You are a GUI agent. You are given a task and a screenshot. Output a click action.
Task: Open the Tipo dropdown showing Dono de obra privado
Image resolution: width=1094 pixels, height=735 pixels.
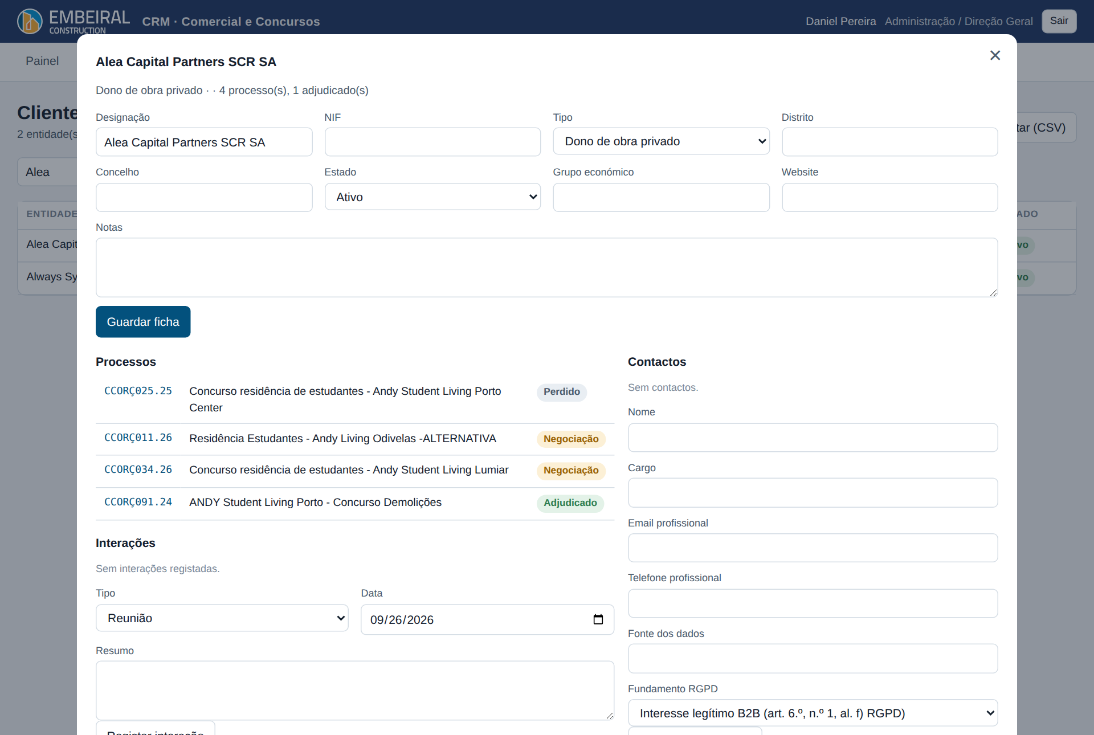click(661, 141)
